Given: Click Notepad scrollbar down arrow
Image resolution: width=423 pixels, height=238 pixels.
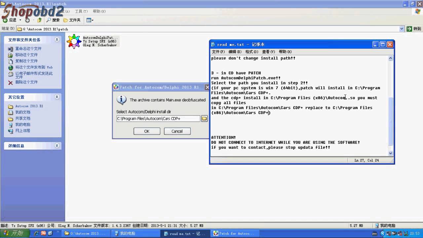Looking at the screenshot, I should coord(391,153).
